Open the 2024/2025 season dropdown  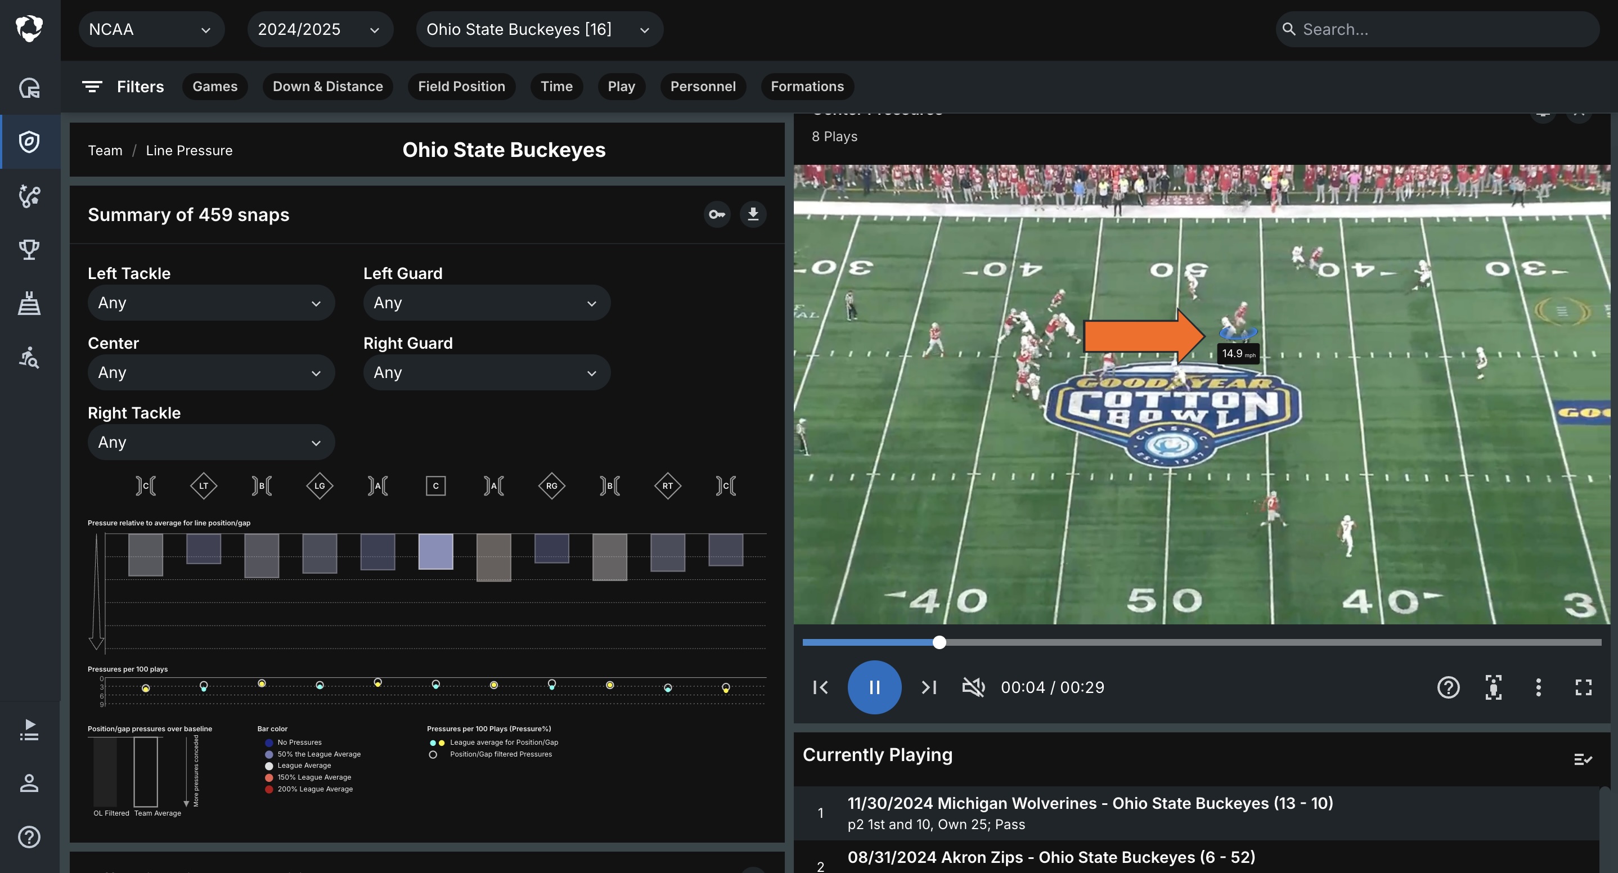320,29
